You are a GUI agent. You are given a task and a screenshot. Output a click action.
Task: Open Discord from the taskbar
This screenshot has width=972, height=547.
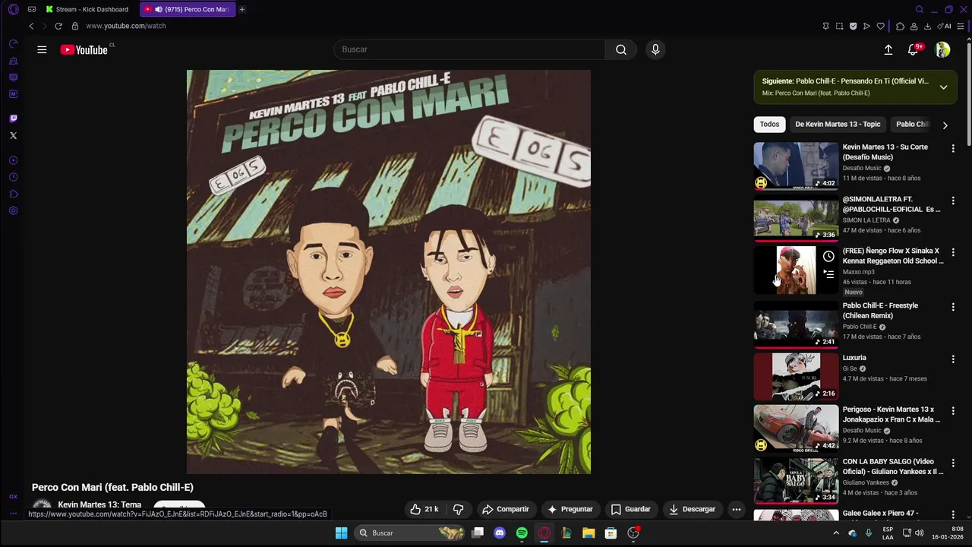(x=499, y=533)
